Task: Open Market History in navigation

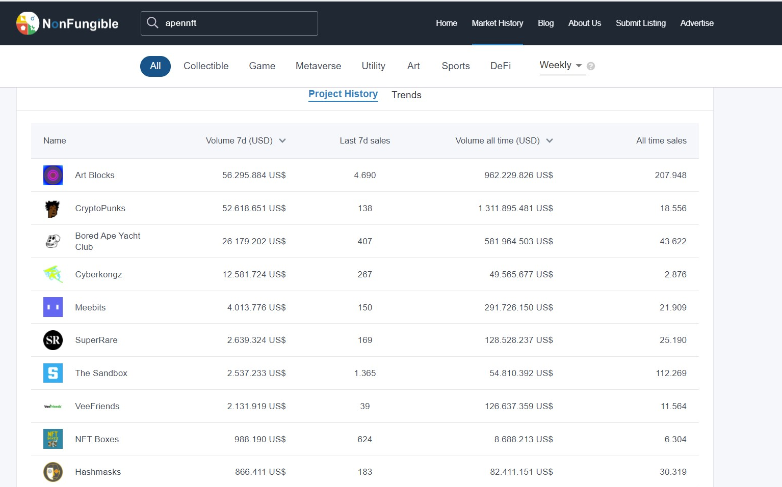Action: (x=497, y=23)
